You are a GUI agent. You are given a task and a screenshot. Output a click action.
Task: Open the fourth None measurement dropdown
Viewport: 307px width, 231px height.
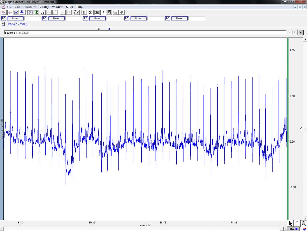(x=138, y=18)
